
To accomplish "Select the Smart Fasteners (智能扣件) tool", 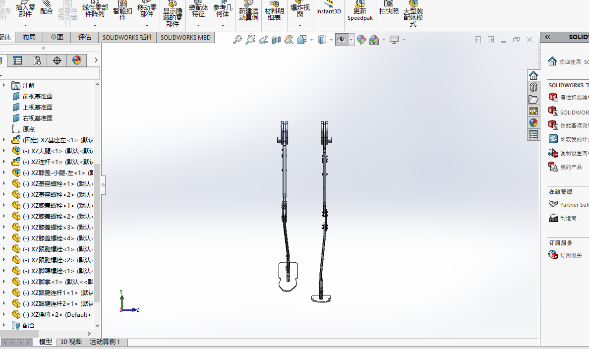I will 122,11.
